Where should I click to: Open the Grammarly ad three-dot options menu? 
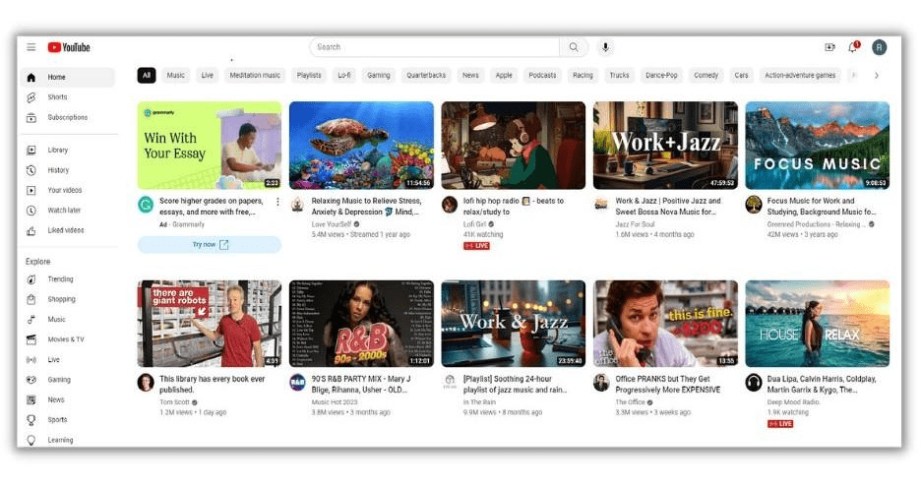pyautogui.click(x=277, y=202)
